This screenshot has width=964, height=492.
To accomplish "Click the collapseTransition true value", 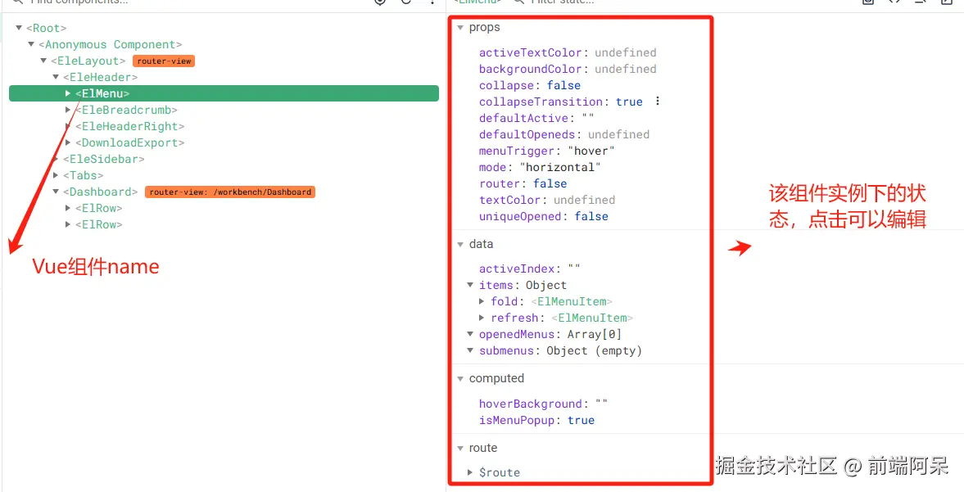I will pos(629,102).
